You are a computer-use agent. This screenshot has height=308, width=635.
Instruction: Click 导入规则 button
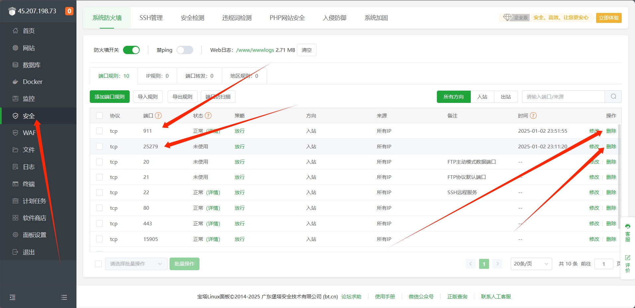click(148, 97)
